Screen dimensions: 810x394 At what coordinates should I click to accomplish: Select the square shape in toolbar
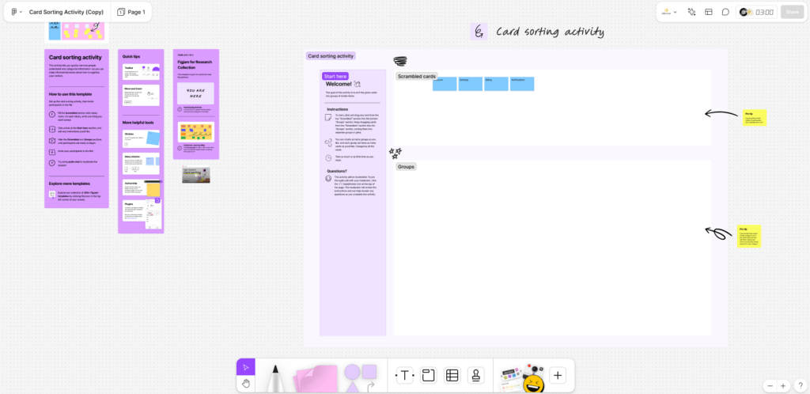(369, 371)
